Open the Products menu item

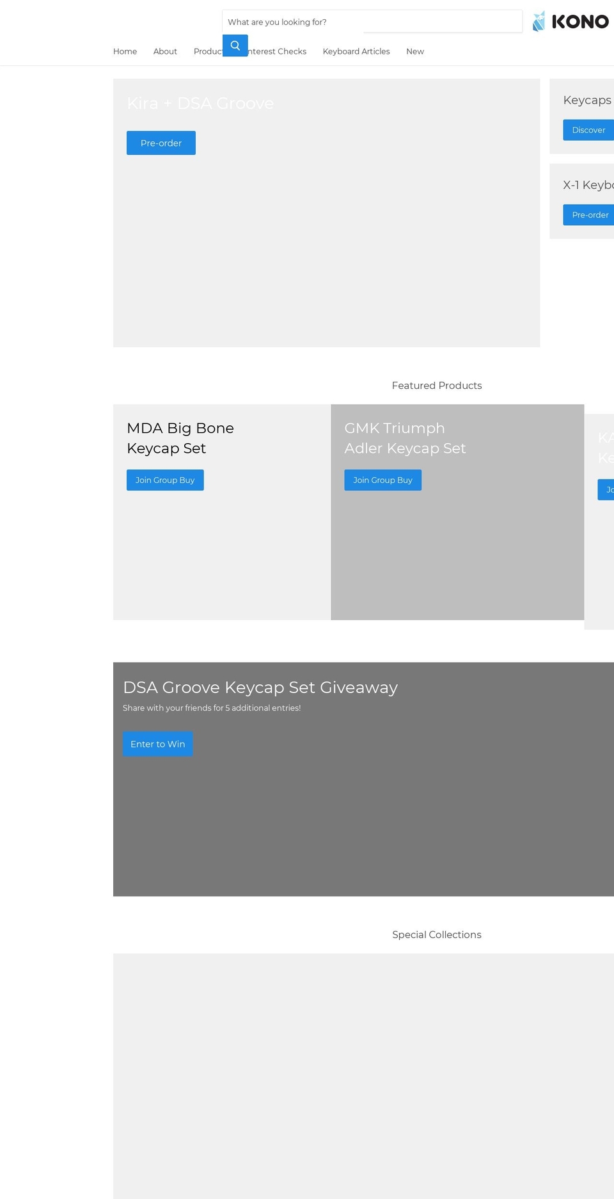point(208,51)
